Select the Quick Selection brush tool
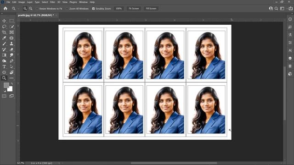 pyautogui.click(x=11, y=27)
